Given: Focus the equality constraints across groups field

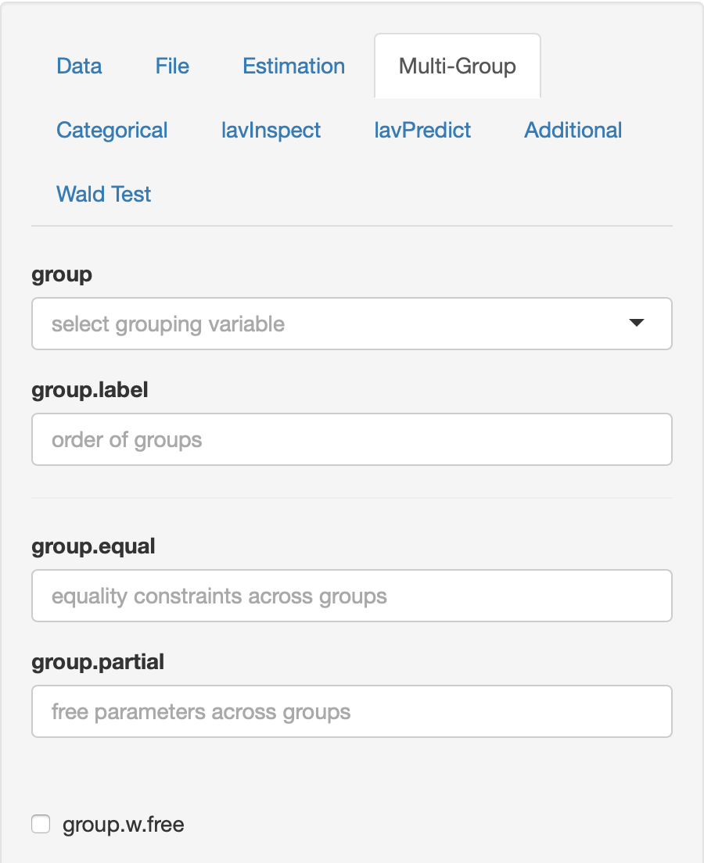Looking at the screenshot, I should tap(352, 596).
